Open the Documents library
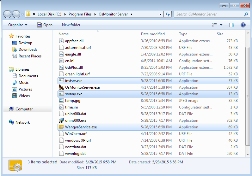This screenshot has height=176, width=252. [28, 76]
